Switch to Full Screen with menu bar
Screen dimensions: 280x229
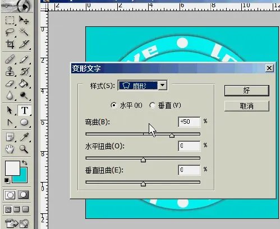tap(17, 209)
